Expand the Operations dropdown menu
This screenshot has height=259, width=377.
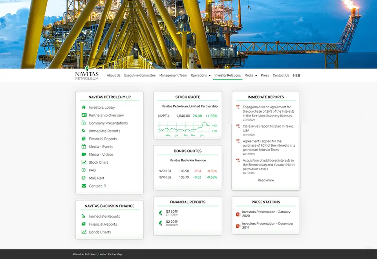point(201,75)
